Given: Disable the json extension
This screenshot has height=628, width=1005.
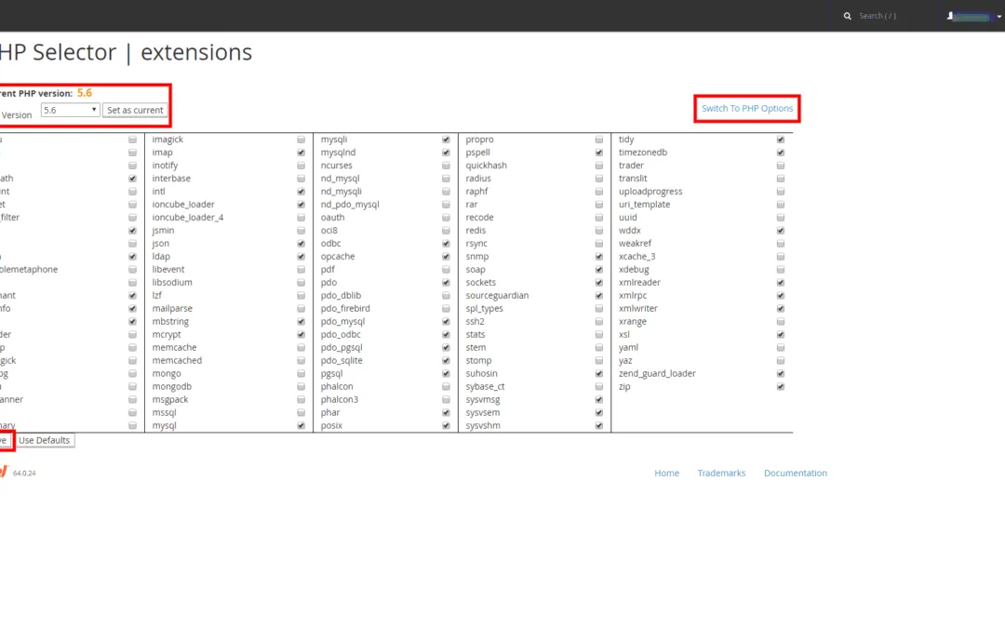Looking at the screenshot, I should point(301,243).
